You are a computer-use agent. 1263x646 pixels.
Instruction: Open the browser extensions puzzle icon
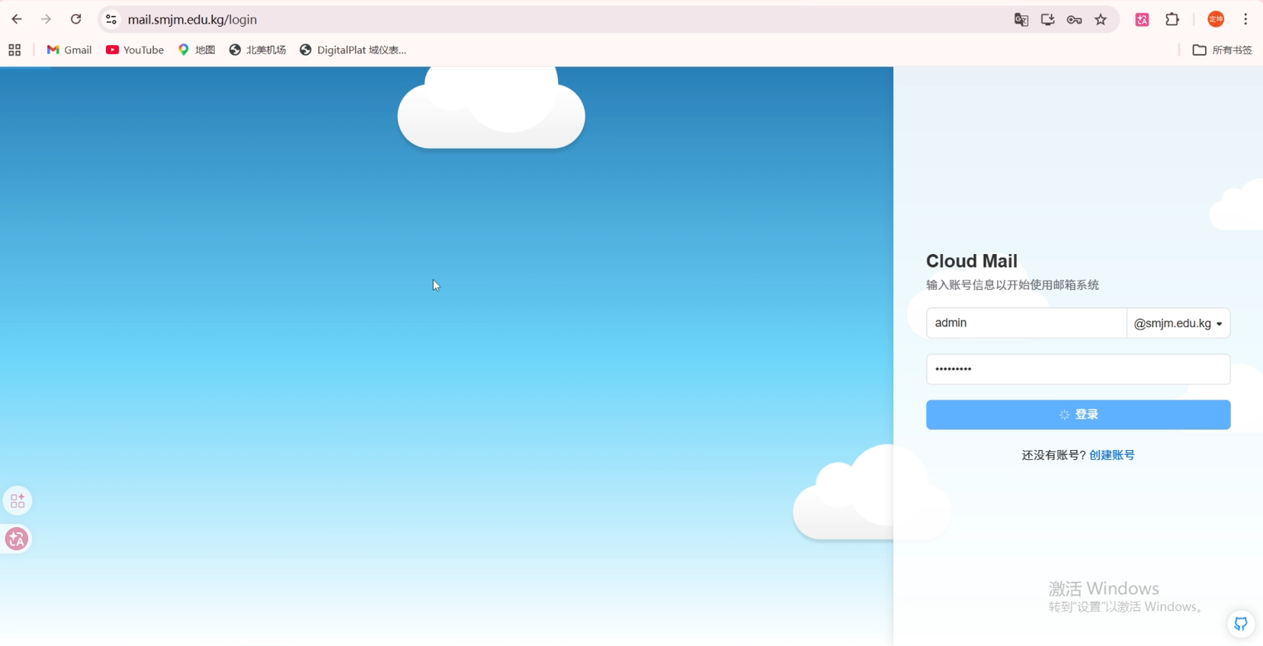(1172, 20)
